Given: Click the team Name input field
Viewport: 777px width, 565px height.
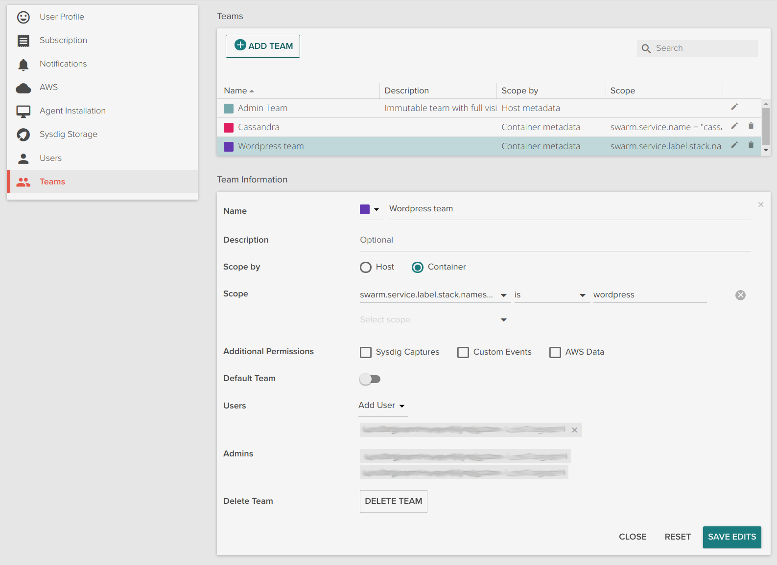Looking at the screenshot, I should (x=570, y=209).
